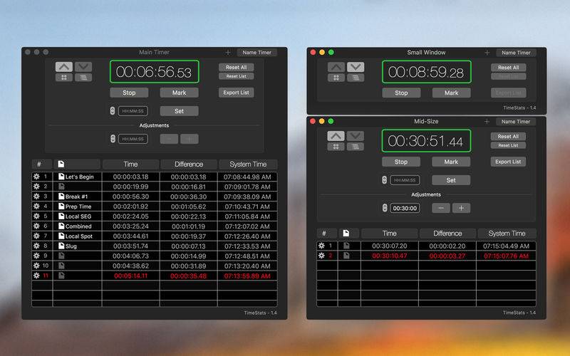Screen dimensions: 570x356
Task: Select time cell 00:03:25.24
Action: 131,226
